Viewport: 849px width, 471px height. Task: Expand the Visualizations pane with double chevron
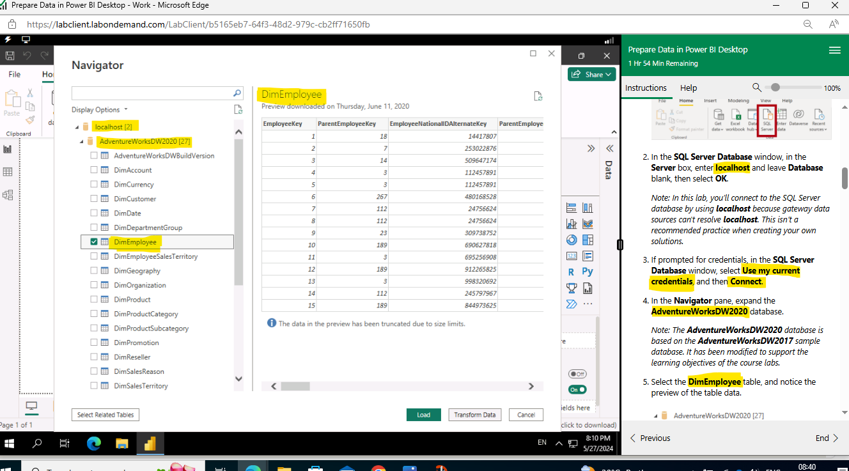coord(591,148)
